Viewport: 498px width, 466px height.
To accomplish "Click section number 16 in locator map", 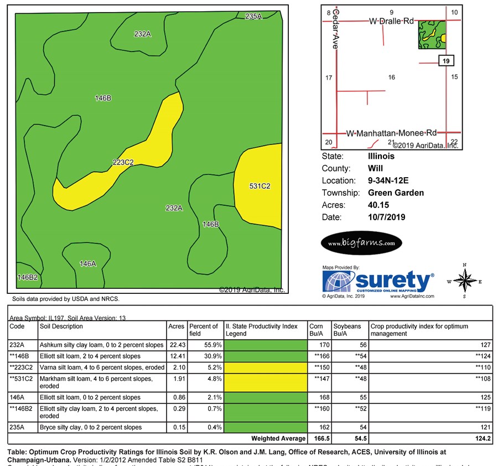I will pos(392,77).
